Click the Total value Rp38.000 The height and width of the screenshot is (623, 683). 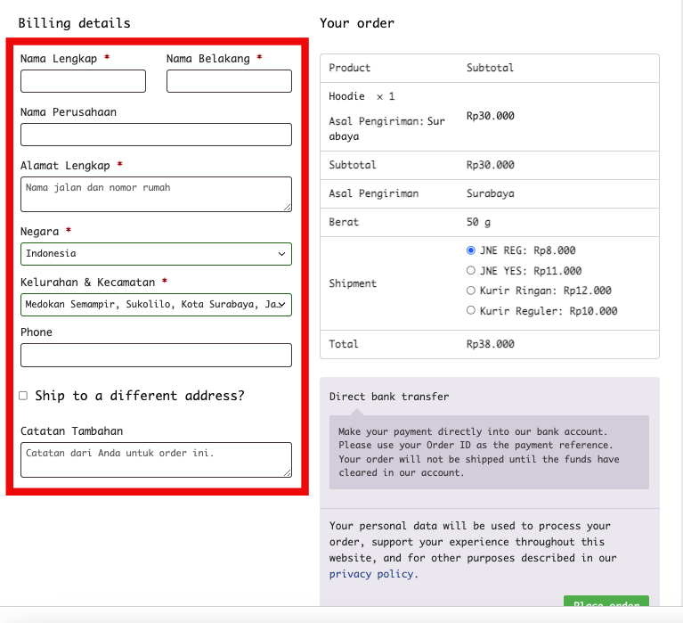coord(490,344)
